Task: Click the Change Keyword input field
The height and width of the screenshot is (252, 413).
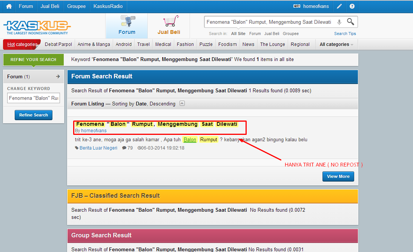Action: click(34, 98)
